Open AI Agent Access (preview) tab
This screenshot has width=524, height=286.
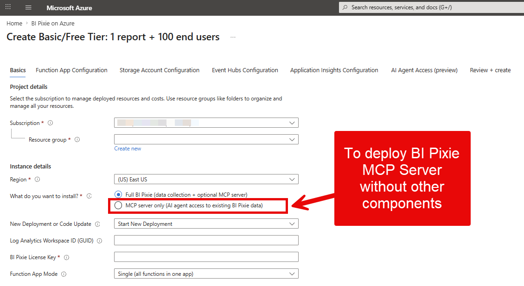pyautogui.click(x=424, y=70)
